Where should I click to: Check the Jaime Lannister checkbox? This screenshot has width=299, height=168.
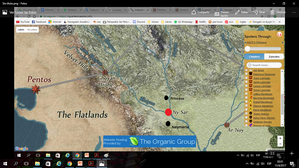(247, 82)
